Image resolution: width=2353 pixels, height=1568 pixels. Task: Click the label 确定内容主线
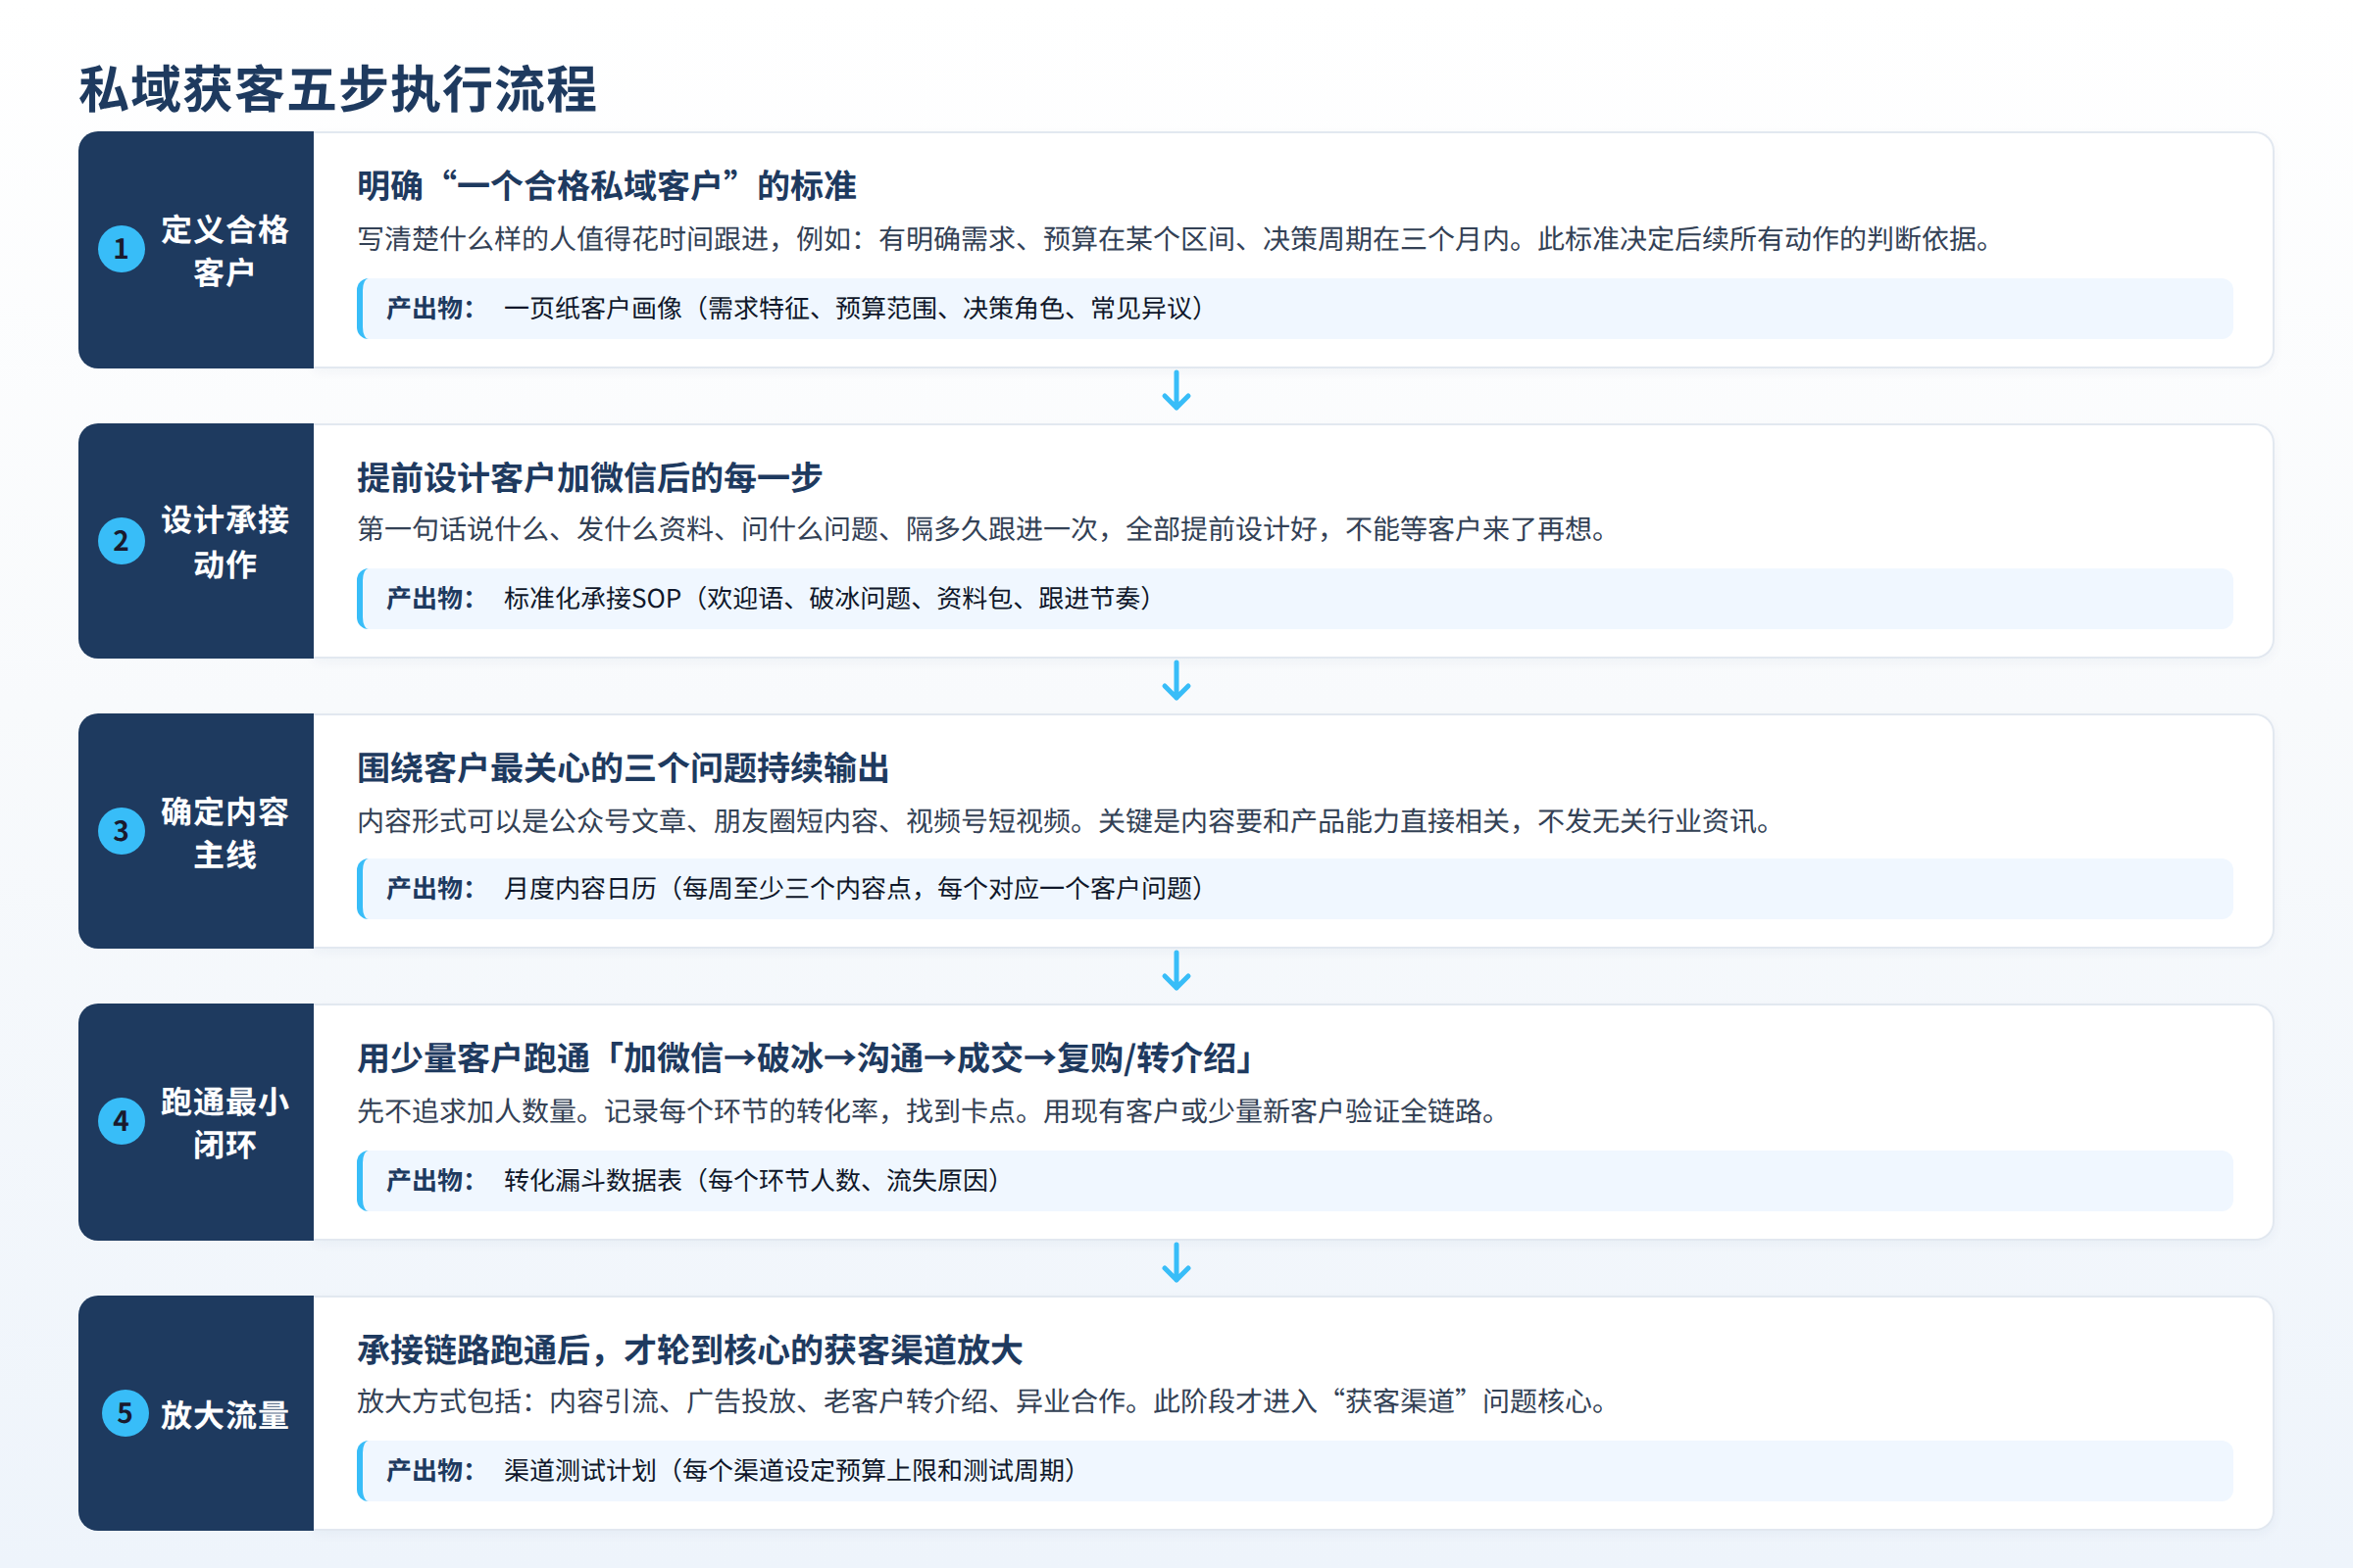tap(225, 832)
